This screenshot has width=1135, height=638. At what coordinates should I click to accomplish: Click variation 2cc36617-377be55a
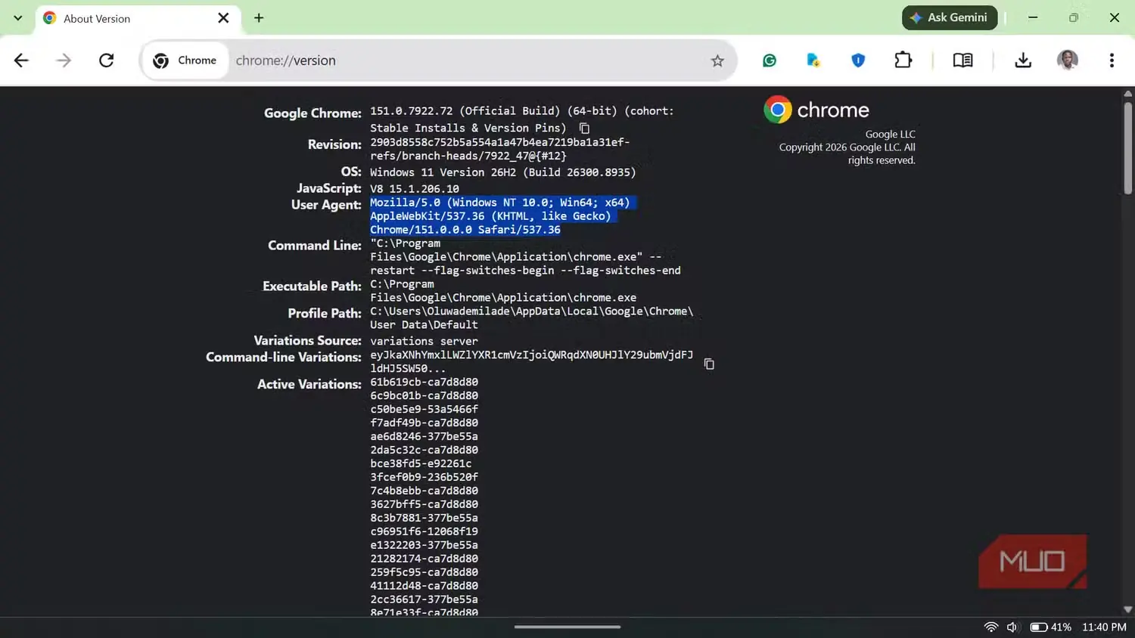[x=424, y=599]
